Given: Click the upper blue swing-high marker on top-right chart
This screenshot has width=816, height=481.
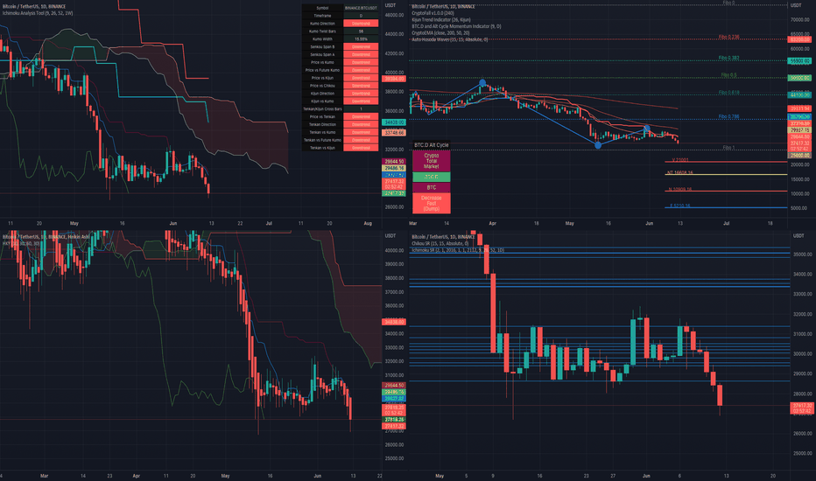Looking at the screenshot, I should coord(482,83).
